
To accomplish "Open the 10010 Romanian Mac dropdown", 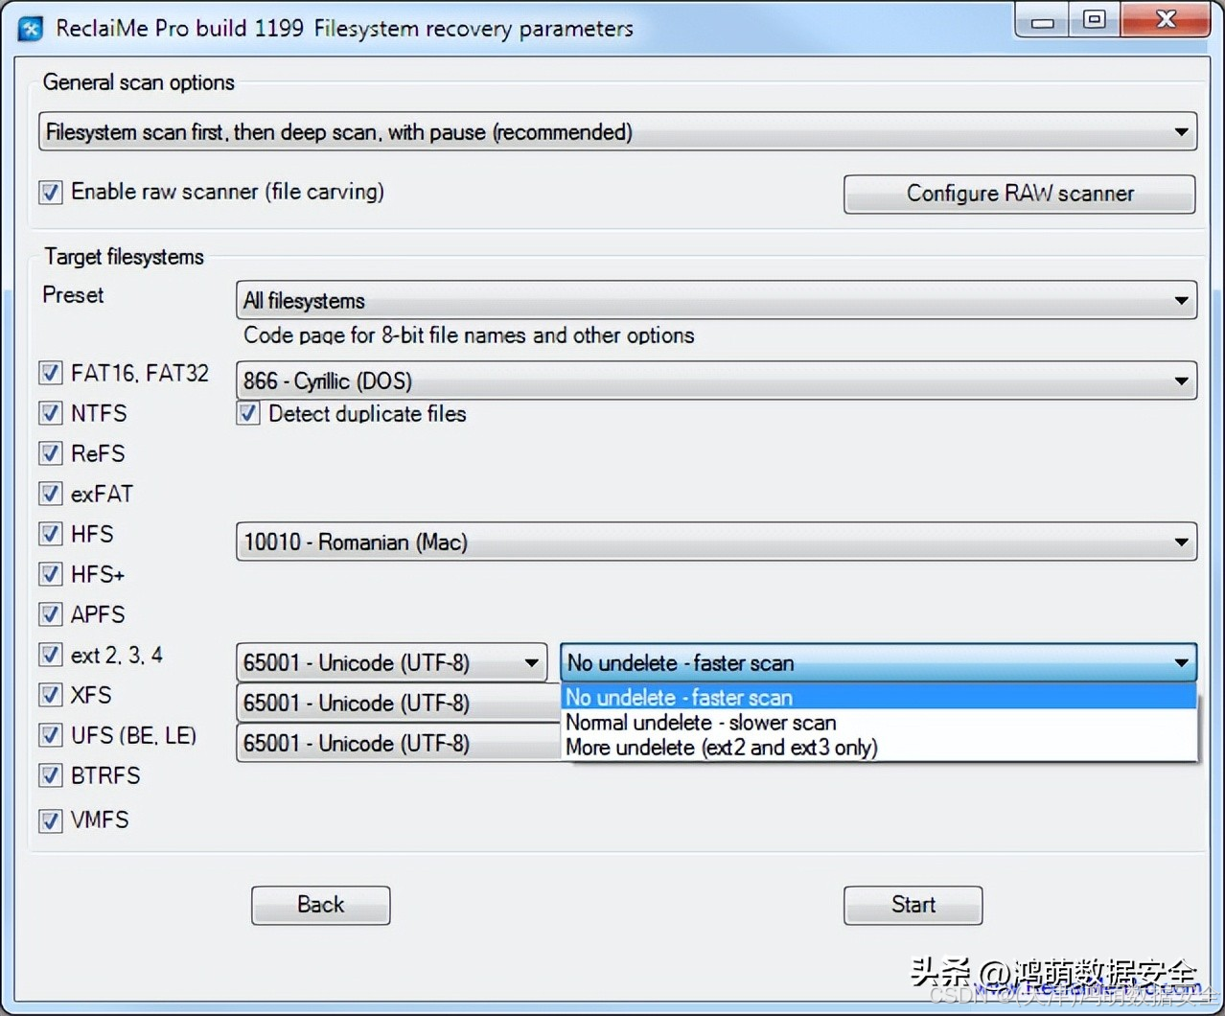I will (x=1181, y=542).
